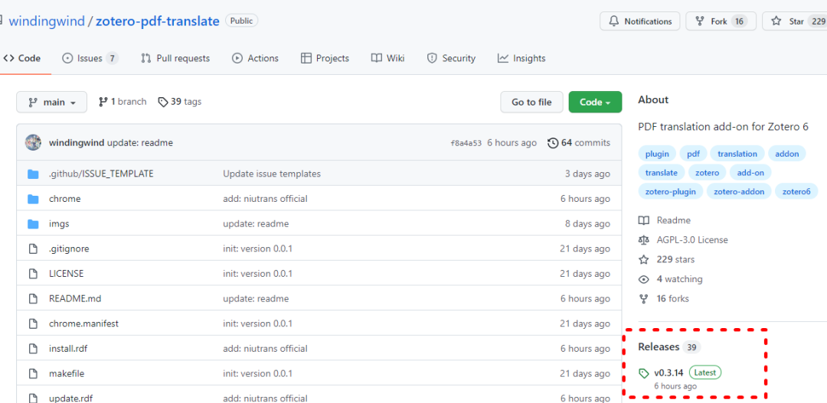Select the add-on topic tag

(750, 172)
